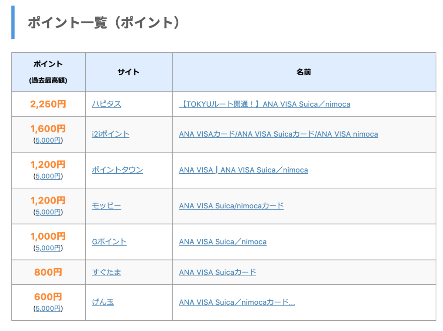
Task: Click 5,000円 past-high link in i2iポイント row
Action: point(48,140)
